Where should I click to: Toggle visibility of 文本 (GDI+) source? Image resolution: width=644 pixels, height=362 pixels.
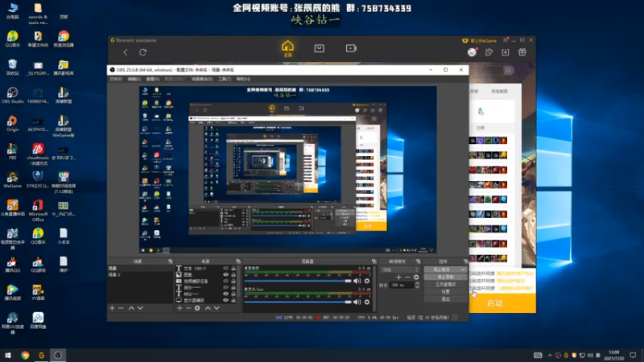pyautogui.click(x=225, y=269)
